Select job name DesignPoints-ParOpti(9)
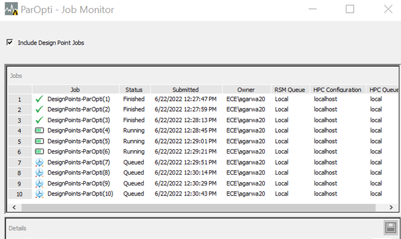 pyautogui.click(x=79, y=183)
